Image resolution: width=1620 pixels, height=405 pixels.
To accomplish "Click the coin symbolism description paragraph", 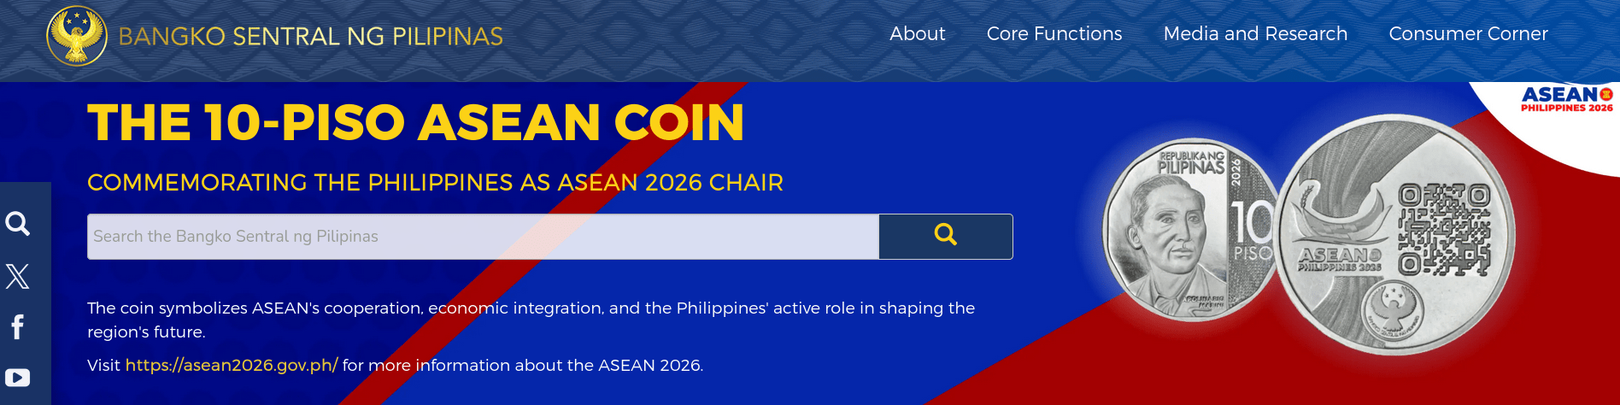I will (531, 320).
